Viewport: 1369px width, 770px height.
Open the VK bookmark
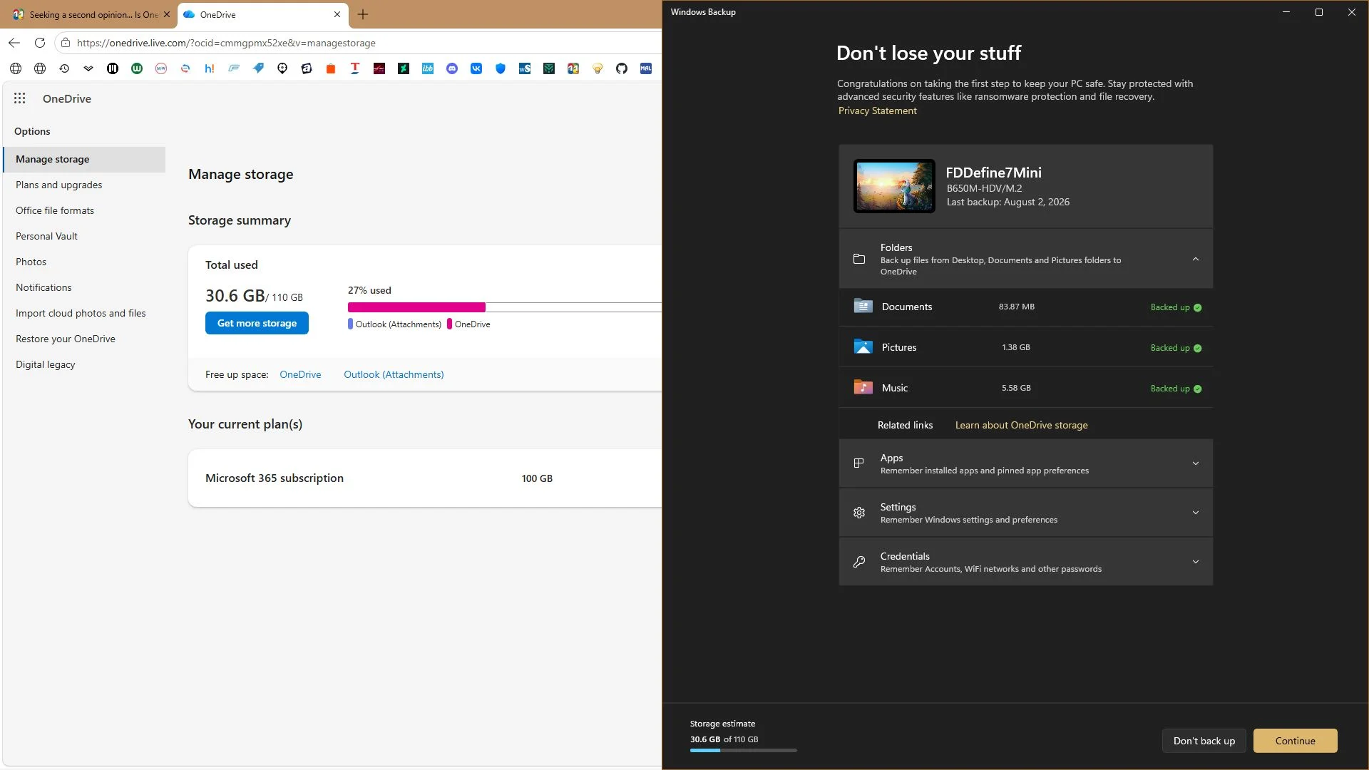[x=476, y=68]
